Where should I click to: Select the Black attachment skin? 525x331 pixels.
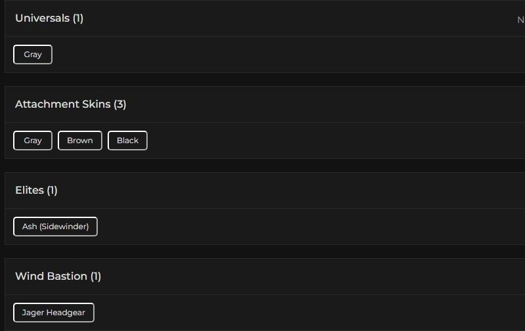tap(127, 141)
